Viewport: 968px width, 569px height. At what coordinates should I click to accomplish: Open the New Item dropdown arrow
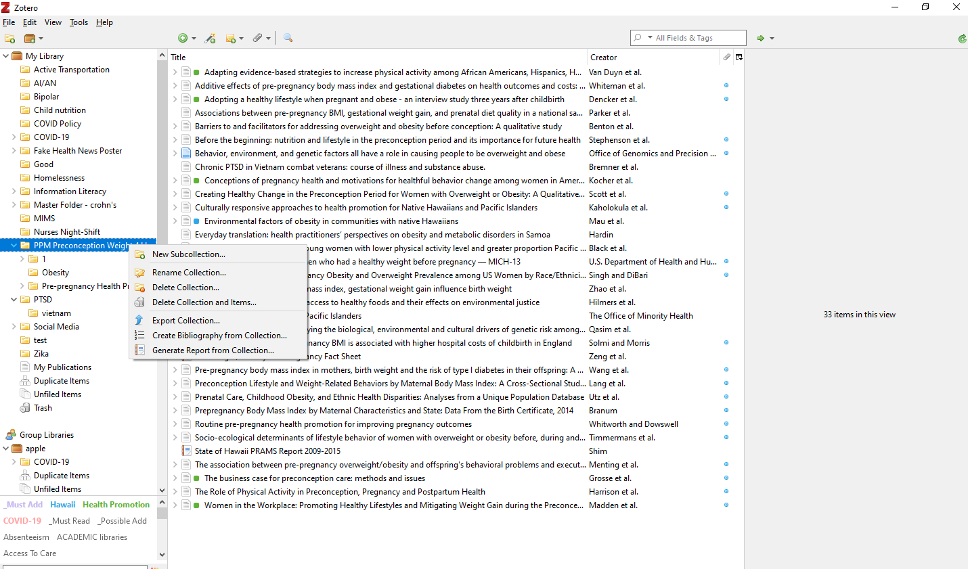click(x=194, y=39)
